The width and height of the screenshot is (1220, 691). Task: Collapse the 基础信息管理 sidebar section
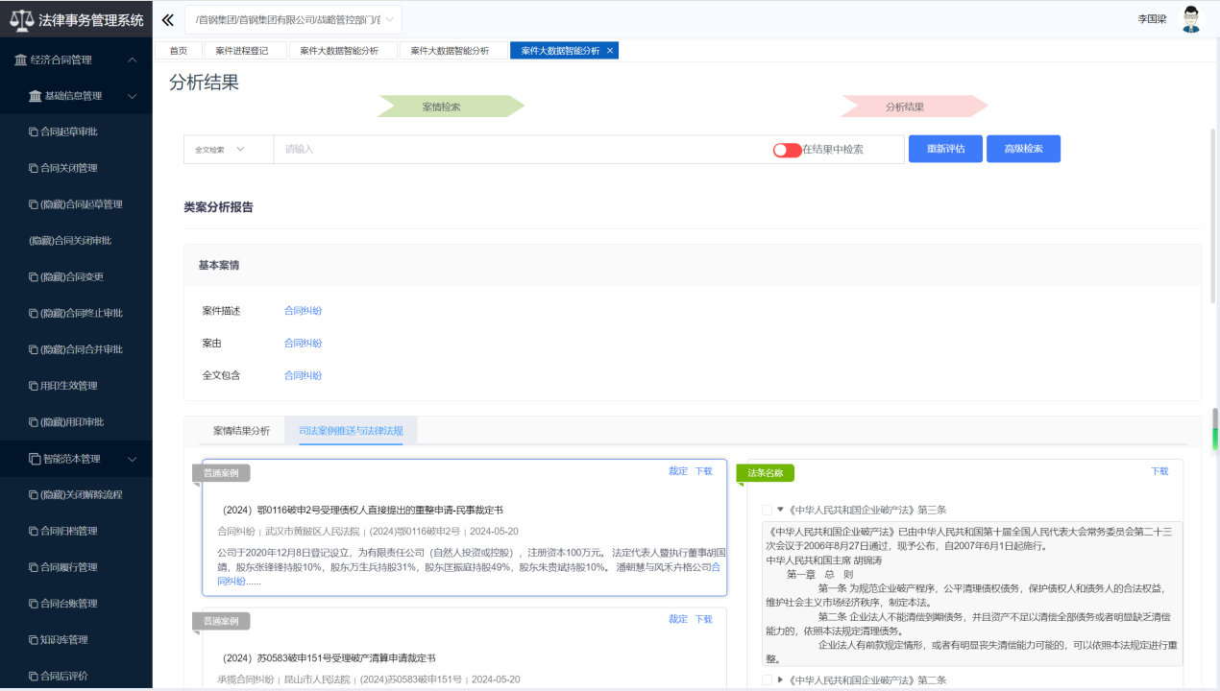click(x=133, y=96)
